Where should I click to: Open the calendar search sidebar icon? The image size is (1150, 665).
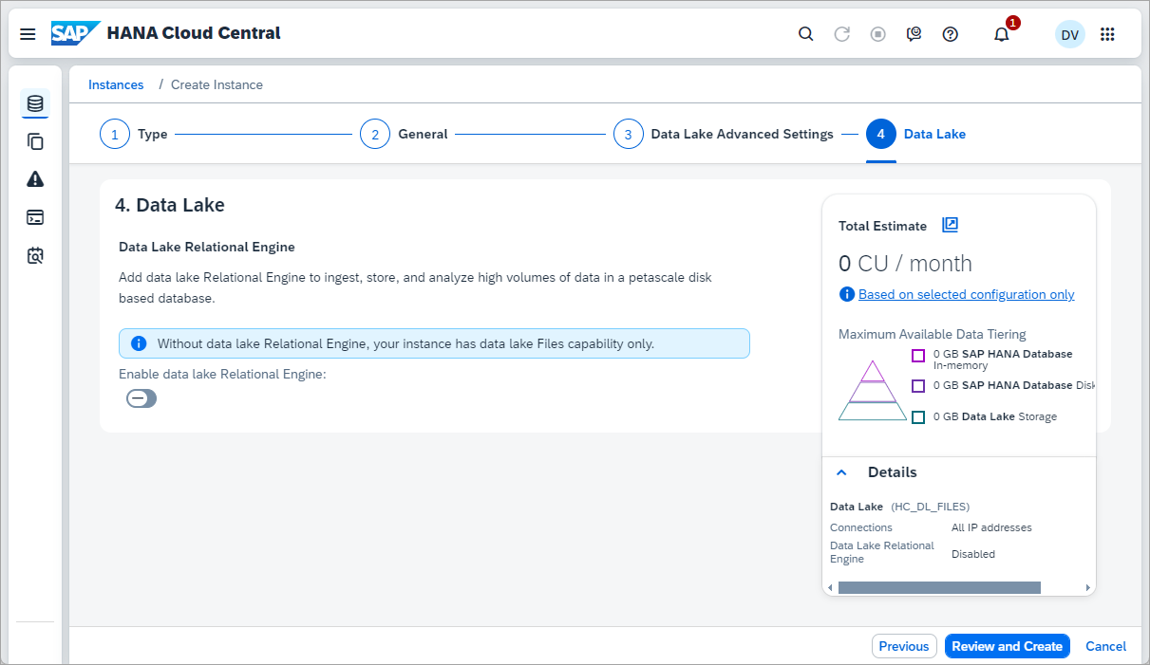[x=35, y=255]
